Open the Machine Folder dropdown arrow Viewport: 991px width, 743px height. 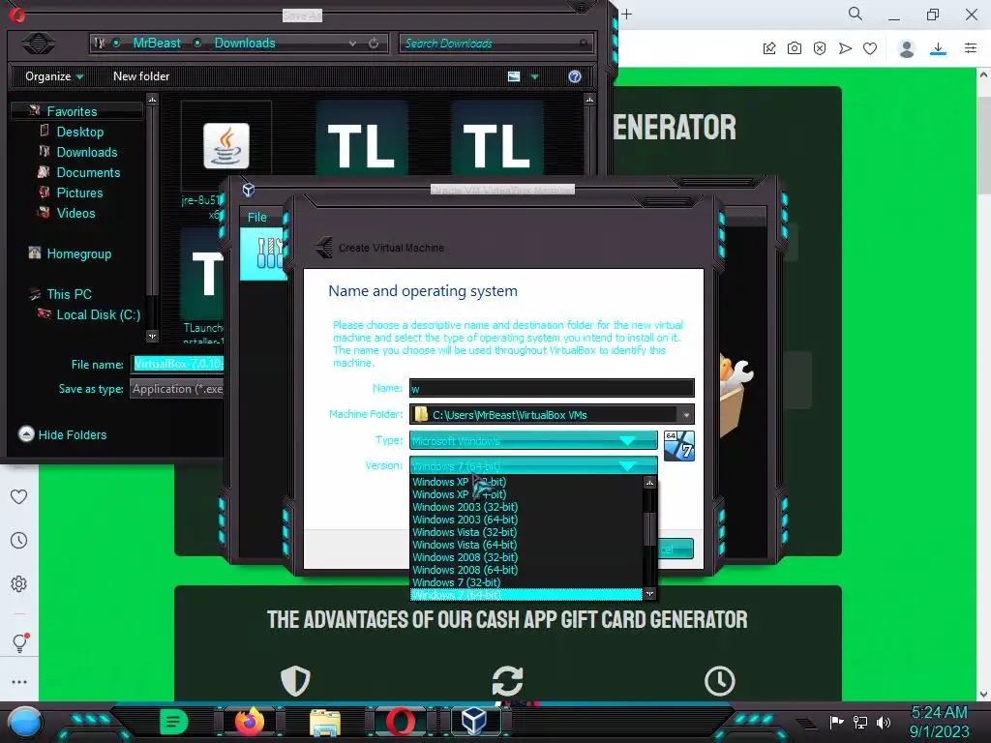coord(686,414)
